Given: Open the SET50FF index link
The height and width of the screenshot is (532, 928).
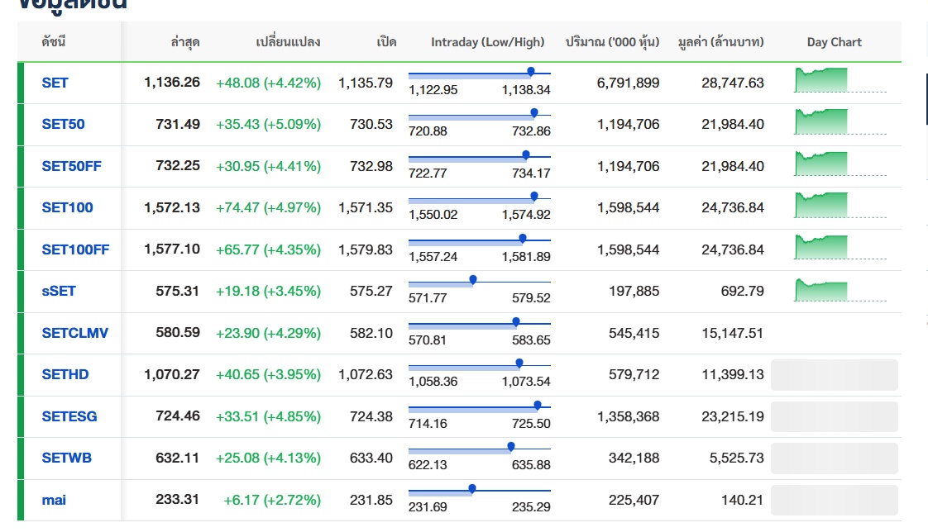Looking at the screenshot, I should [x=72, y=166].
